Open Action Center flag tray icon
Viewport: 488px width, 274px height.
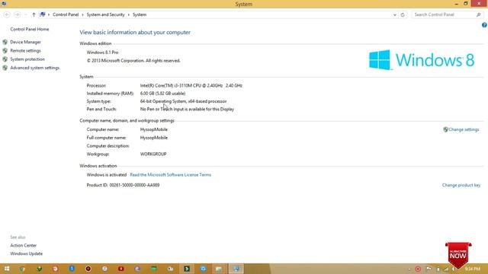coord(429,269)
